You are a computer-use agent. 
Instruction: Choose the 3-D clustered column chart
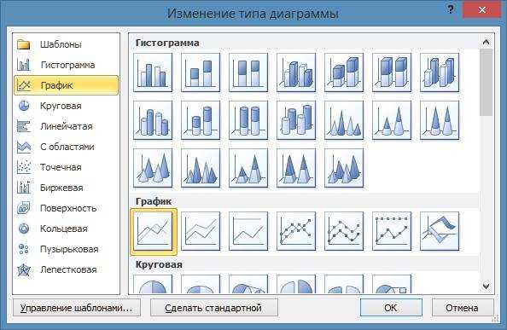pyautogui.click(x=296, y=72)
